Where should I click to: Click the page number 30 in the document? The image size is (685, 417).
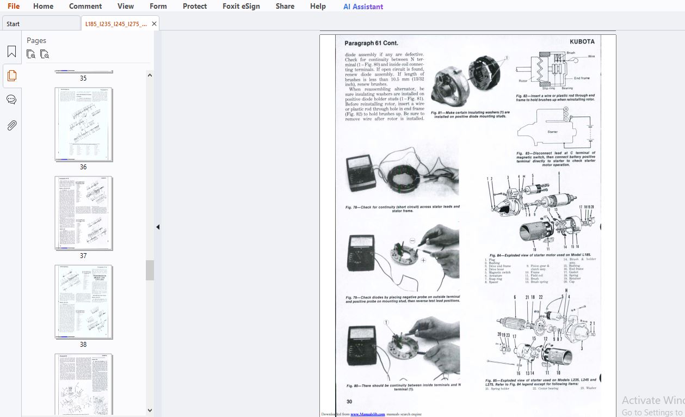coord(349,402)
